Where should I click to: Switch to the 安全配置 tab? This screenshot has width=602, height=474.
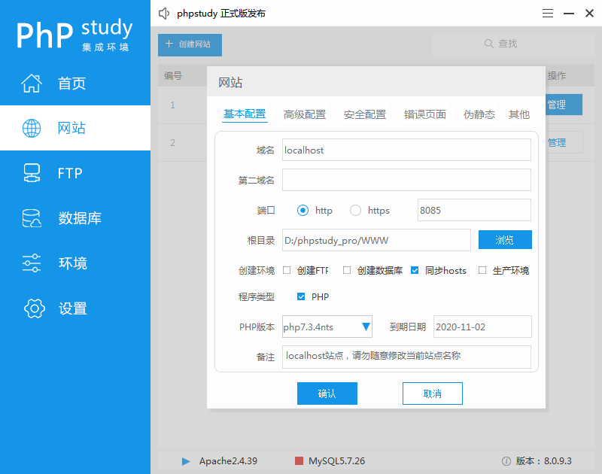(x=365, y=114)
